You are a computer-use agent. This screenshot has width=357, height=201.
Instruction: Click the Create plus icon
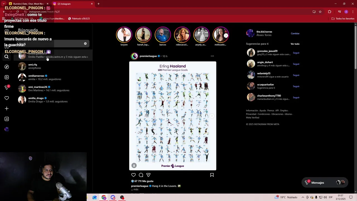click(x=7, y=109)
